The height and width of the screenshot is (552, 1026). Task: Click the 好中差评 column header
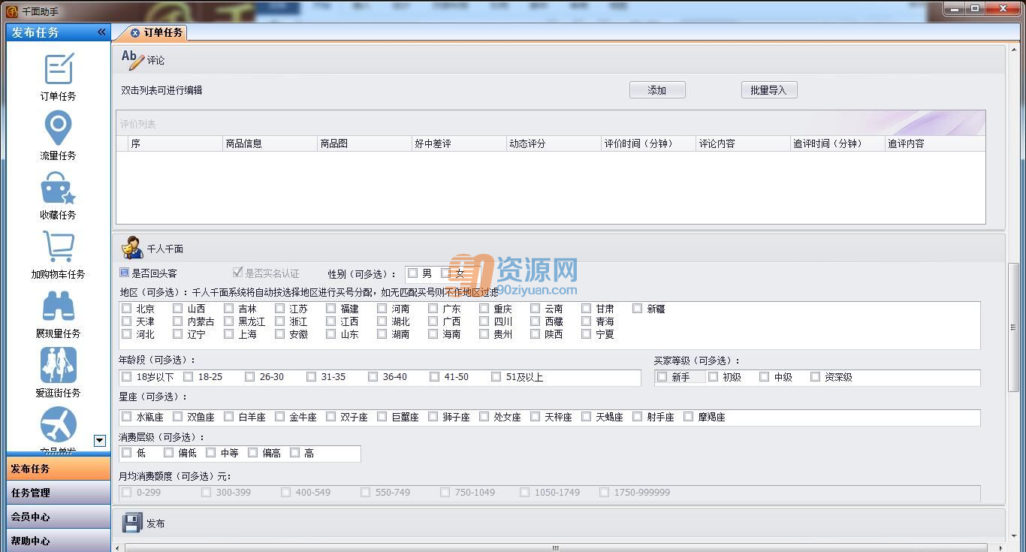coord(433,143)
